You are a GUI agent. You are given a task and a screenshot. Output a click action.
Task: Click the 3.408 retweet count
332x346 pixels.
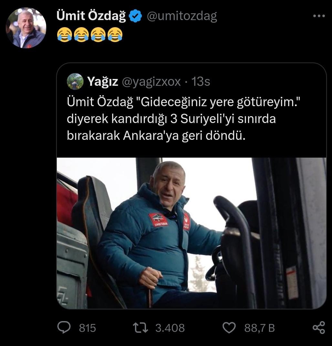[x=170, y=328]
